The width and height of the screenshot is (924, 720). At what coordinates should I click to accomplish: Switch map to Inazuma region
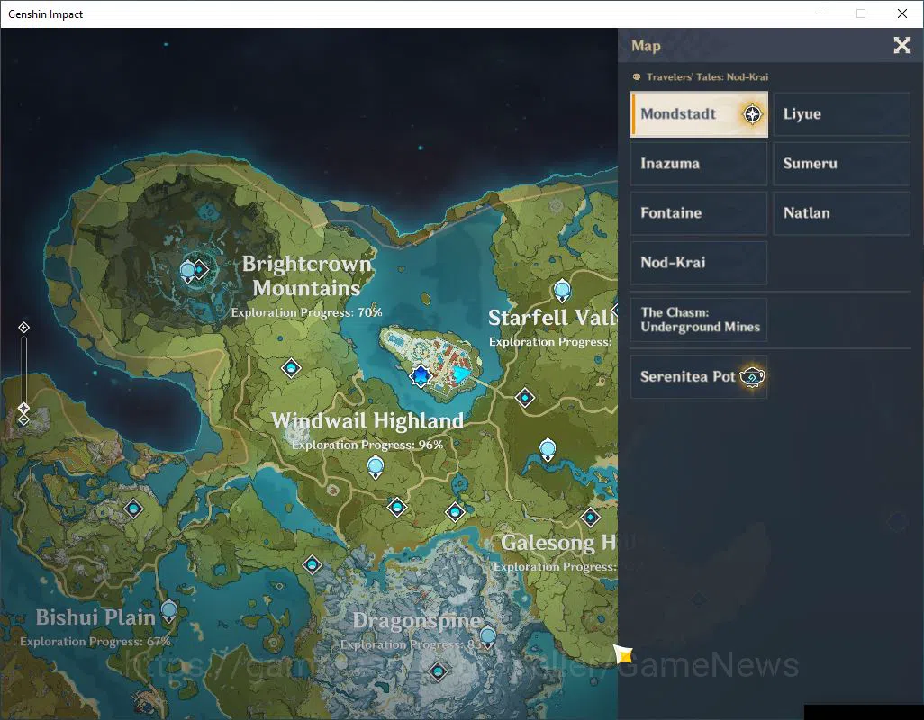[x=699, y=164]
